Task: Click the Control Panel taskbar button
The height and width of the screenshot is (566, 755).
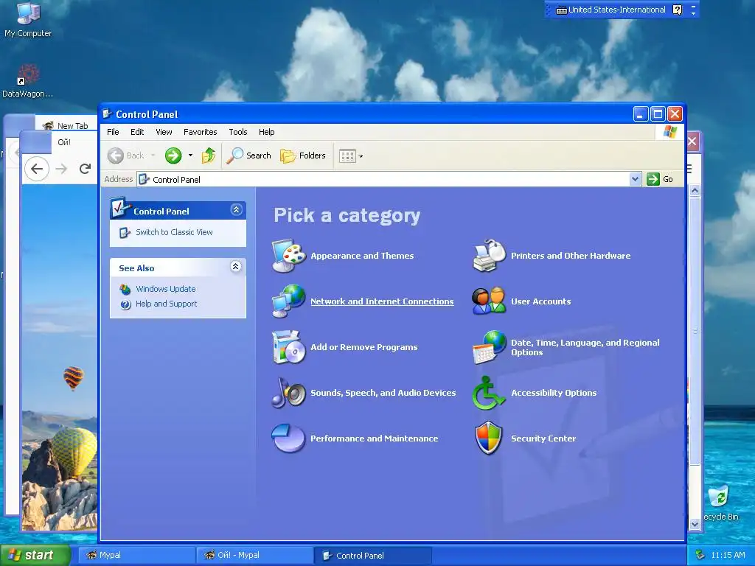Action: click(373, 555)
